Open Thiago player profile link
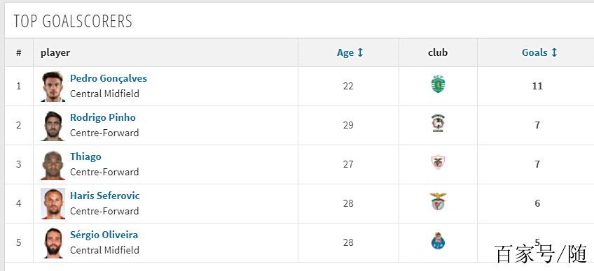The height and width of the screenshot is (271, 594). pos(85,157)
